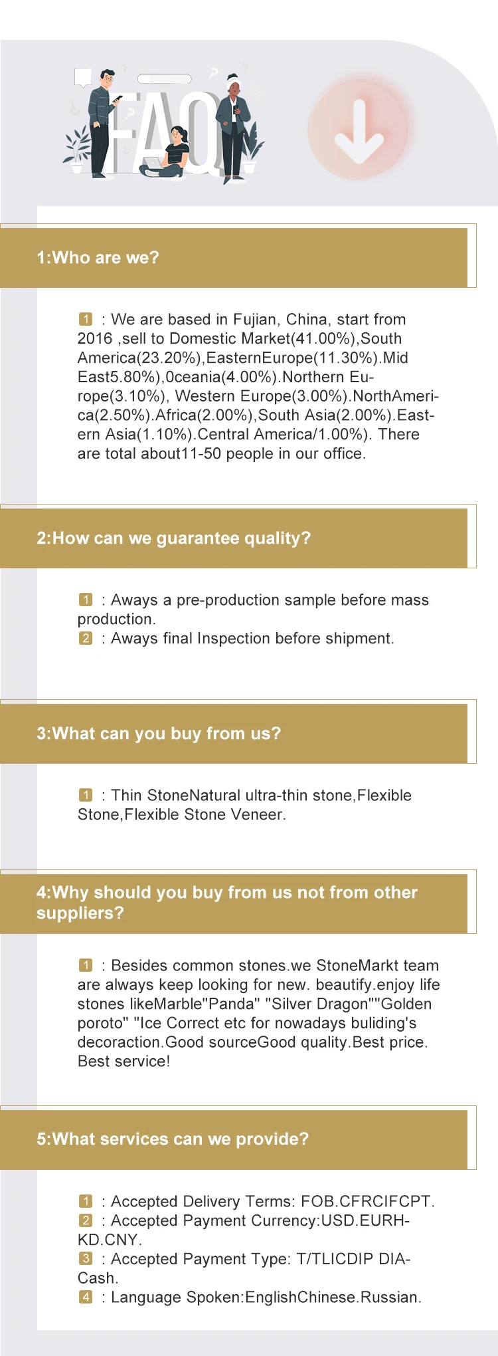The width and height of the screenshot is (498, 1356).
Task: Click the number 2 badge beside Accepted Payment Currency
Action: [86, 1220]
